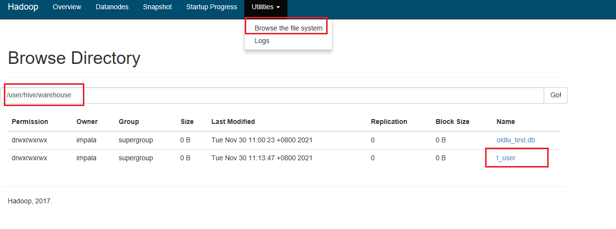Viewport: 616px width, 229px height.
Task: Open the Snapshot tab
Action: 157,7
